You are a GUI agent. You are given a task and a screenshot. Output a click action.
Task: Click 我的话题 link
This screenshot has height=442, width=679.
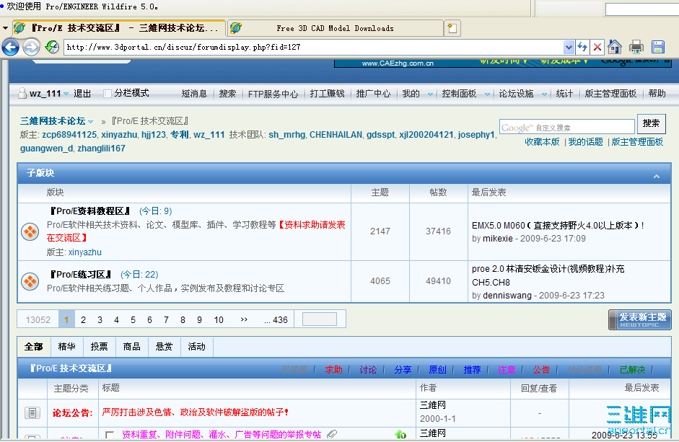pyautogui.click(x=585, y=141)
